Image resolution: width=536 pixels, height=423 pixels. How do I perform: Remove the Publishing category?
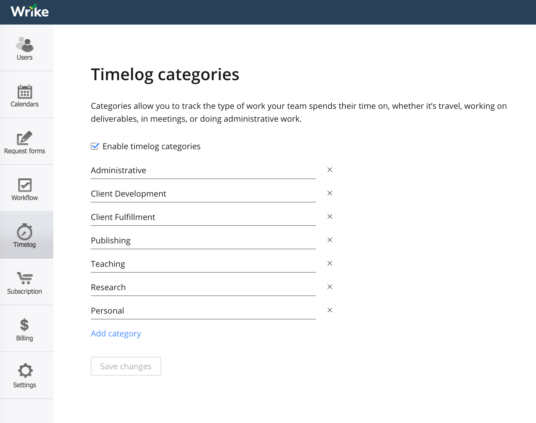click(330, 240)
